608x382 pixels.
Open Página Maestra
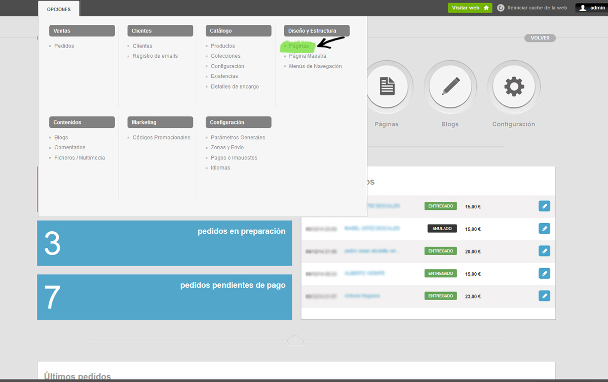(308, 56)
